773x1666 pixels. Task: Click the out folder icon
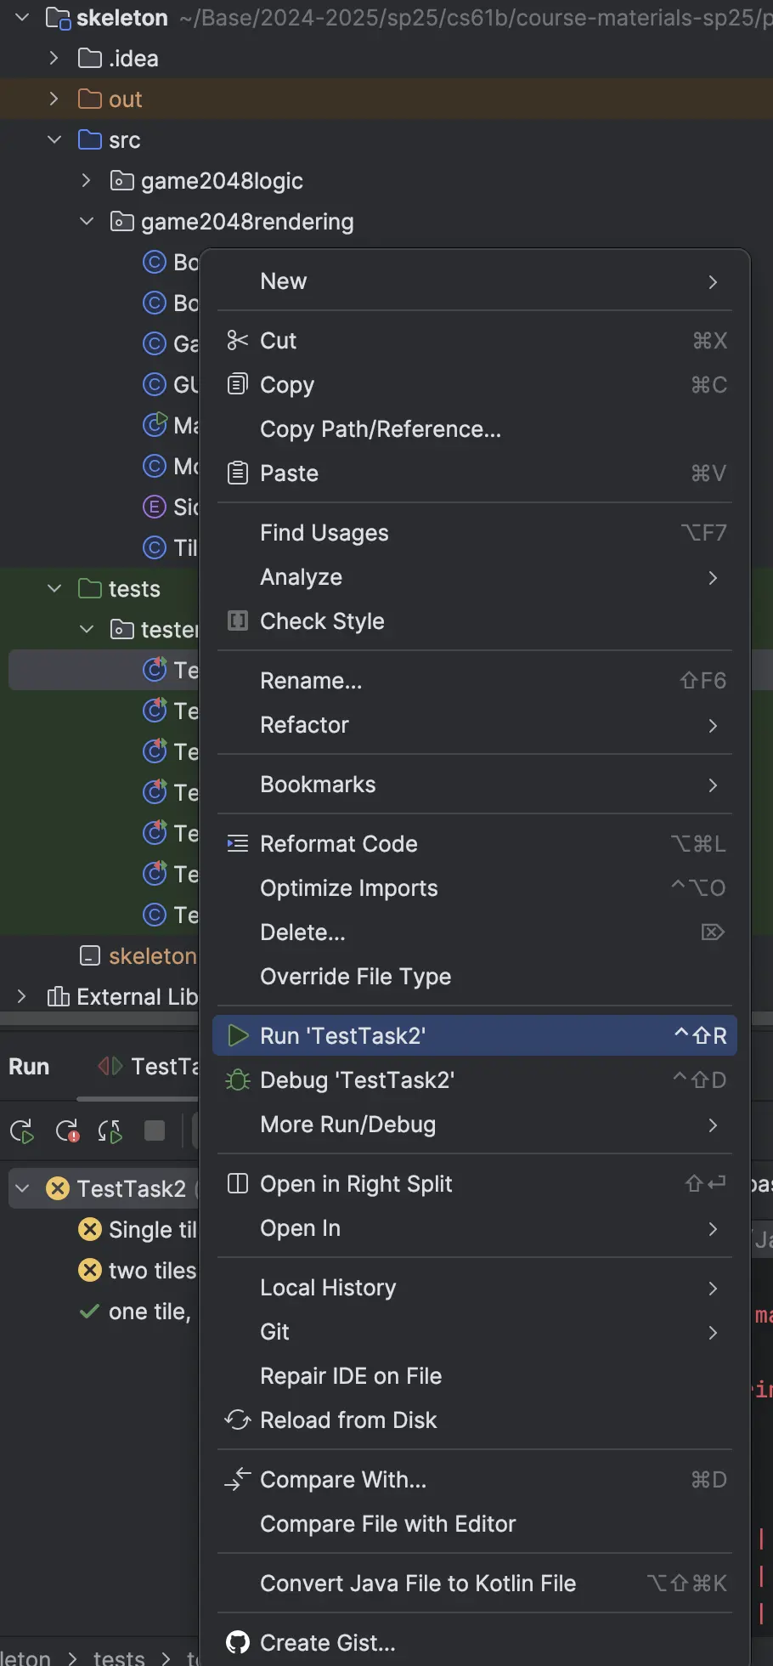(90, 99)
